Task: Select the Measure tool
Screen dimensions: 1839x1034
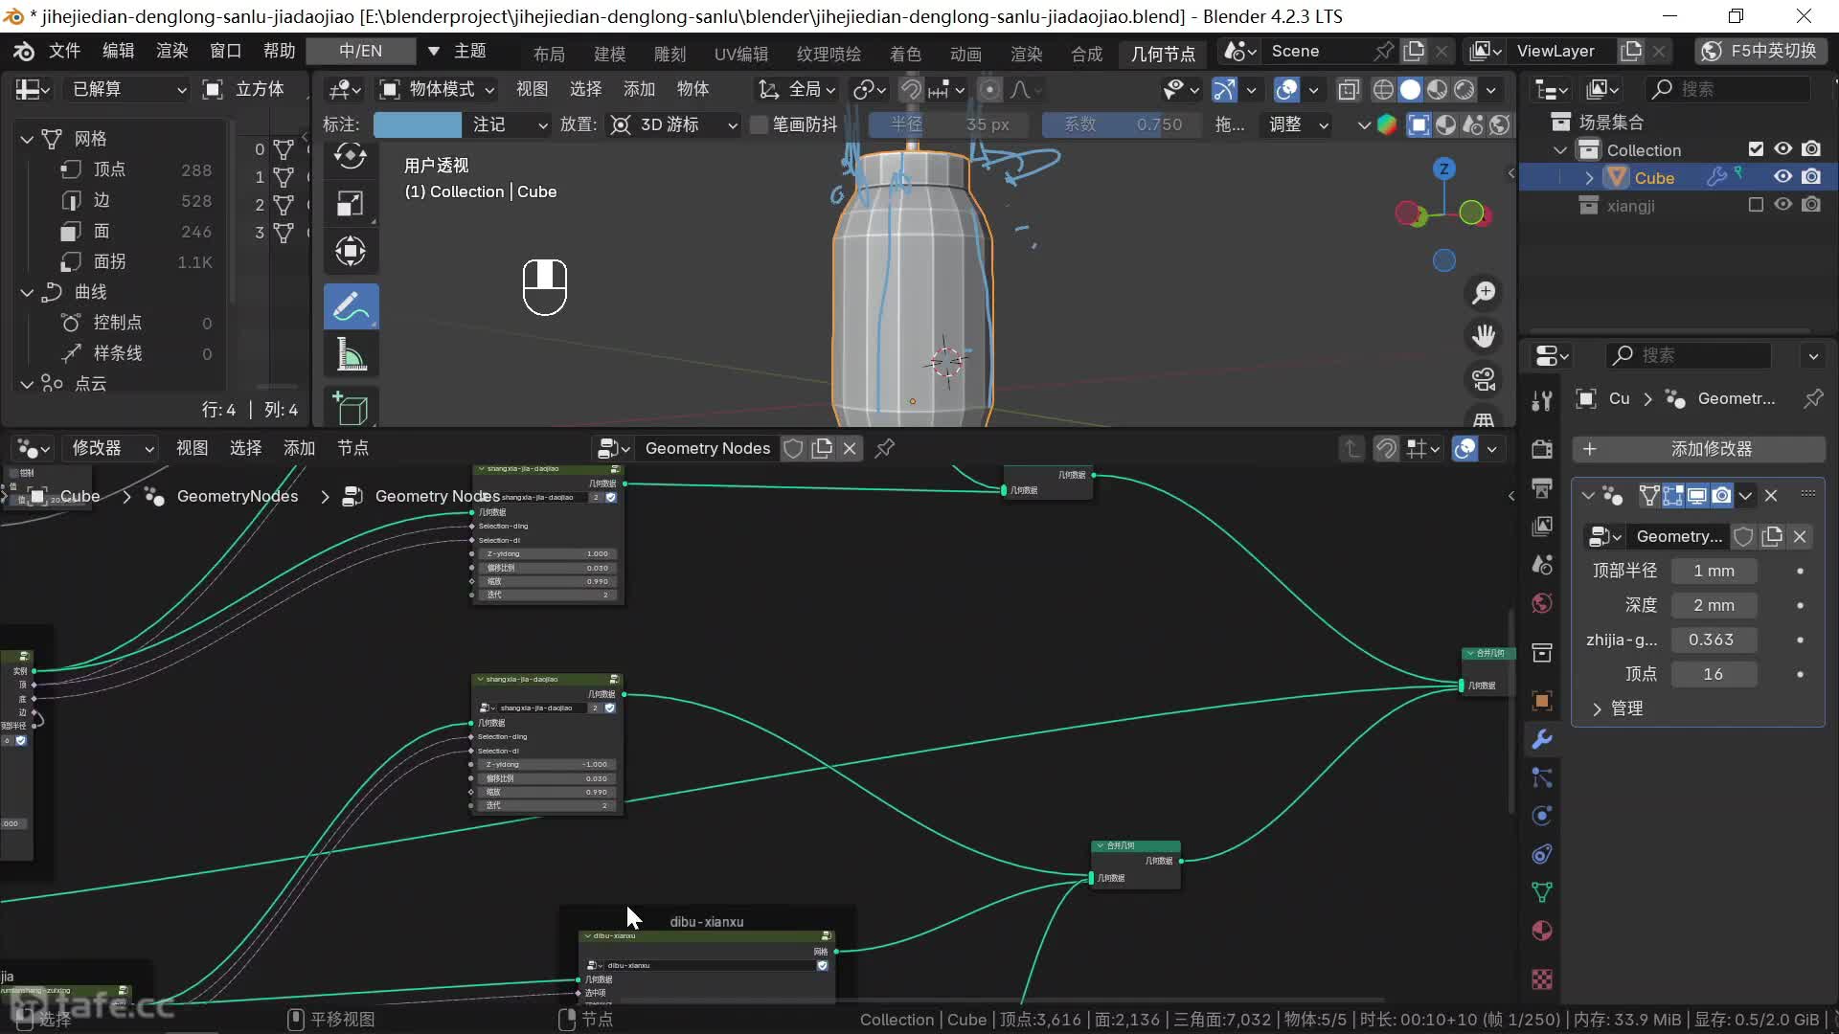Action: click(x=351, y=355)
